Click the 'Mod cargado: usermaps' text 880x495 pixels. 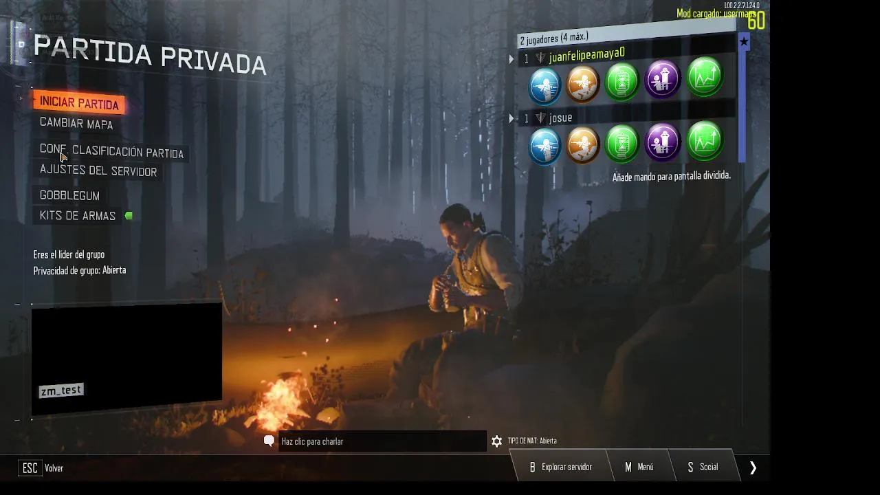click(715, 14)
